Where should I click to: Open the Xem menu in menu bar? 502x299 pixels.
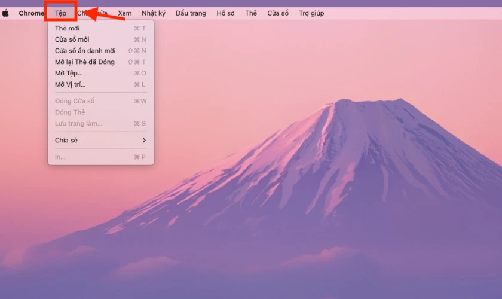tap(124, 13)
